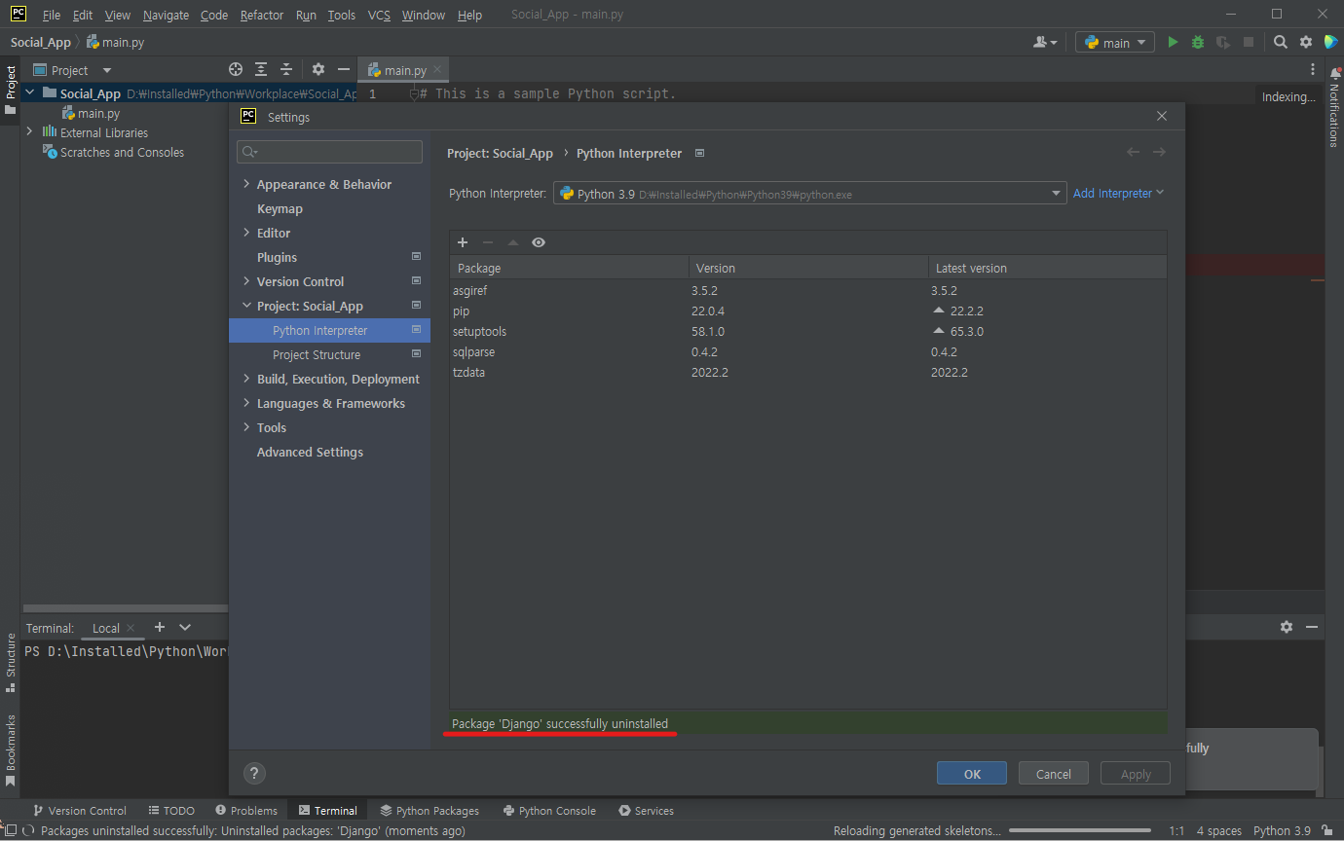Click the uninstall package minus icon
The height and width of the screenshot is (841, 1344).
pos(488,242)
